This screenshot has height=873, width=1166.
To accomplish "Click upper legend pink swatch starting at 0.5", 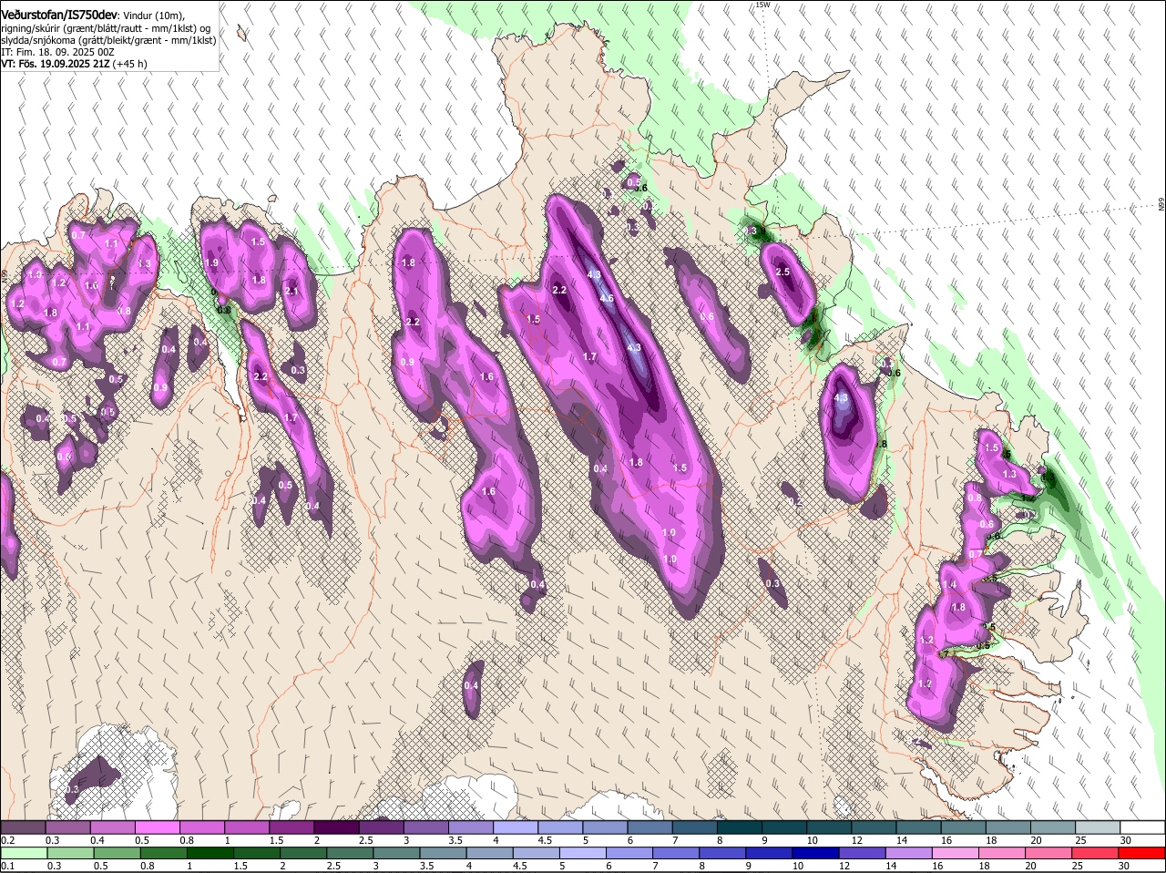I will (x=157, y=827).
